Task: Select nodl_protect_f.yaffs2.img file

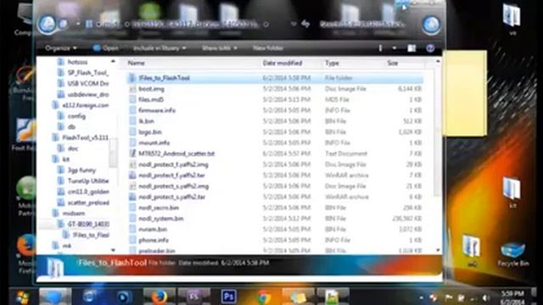Action: [173, 164]
